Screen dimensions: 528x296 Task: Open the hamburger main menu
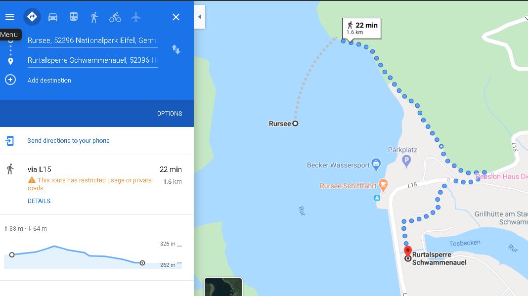[x=10, y=17]
